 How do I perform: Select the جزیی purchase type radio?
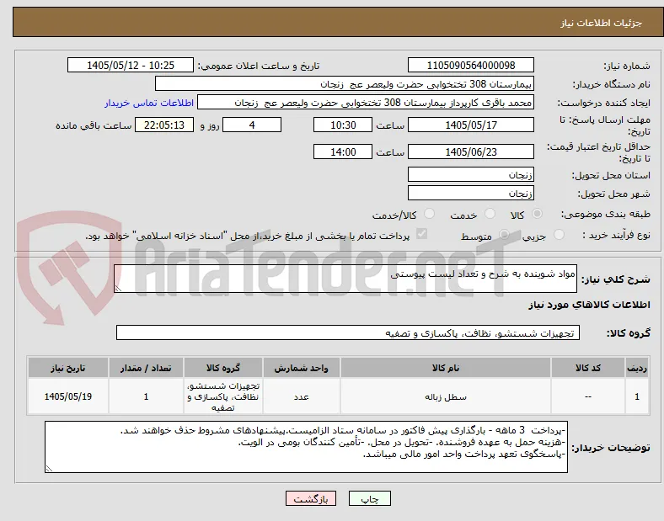[x=559, y=235]
